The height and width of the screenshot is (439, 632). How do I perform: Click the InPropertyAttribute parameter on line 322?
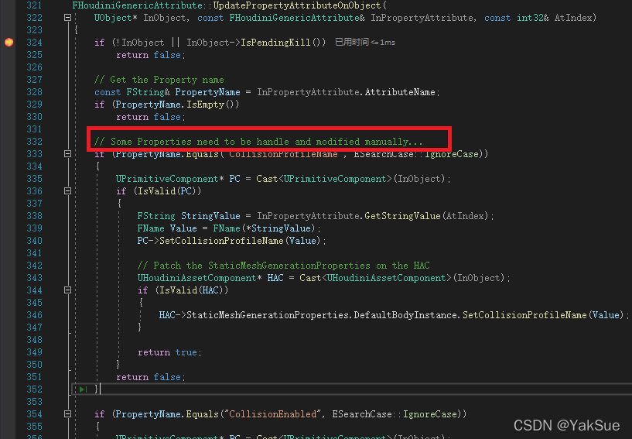[422, 18]
